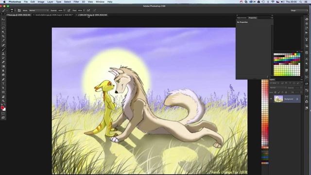This screenshot has width=311, height=175.
Task: Open the Paragraph panel from the dock
Action: point(307,64)
